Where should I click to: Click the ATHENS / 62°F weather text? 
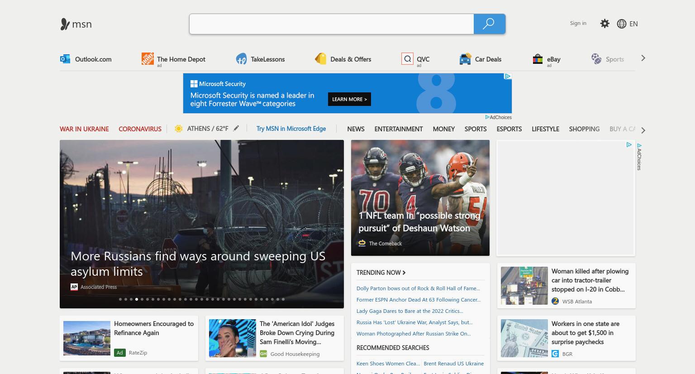(x=208, y=129)
